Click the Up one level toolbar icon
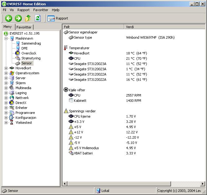207x195 pixels. (x=28, y=18)
